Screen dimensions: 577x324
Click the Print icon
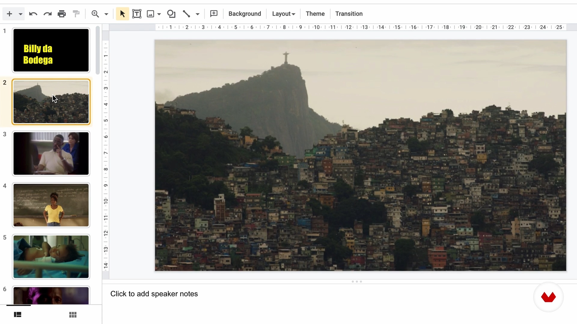[62, 14]
